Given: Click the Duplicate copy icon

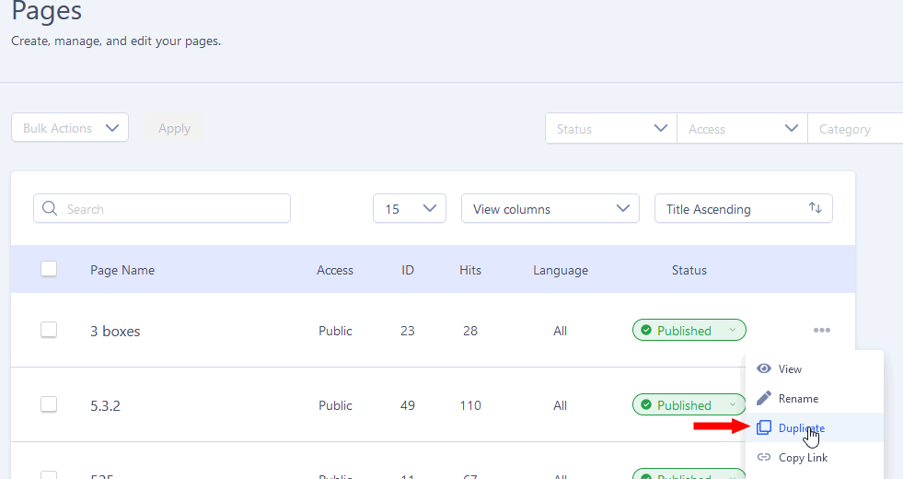Looking at the screenshot, I should pyautogui.click(x=763, y=427).
